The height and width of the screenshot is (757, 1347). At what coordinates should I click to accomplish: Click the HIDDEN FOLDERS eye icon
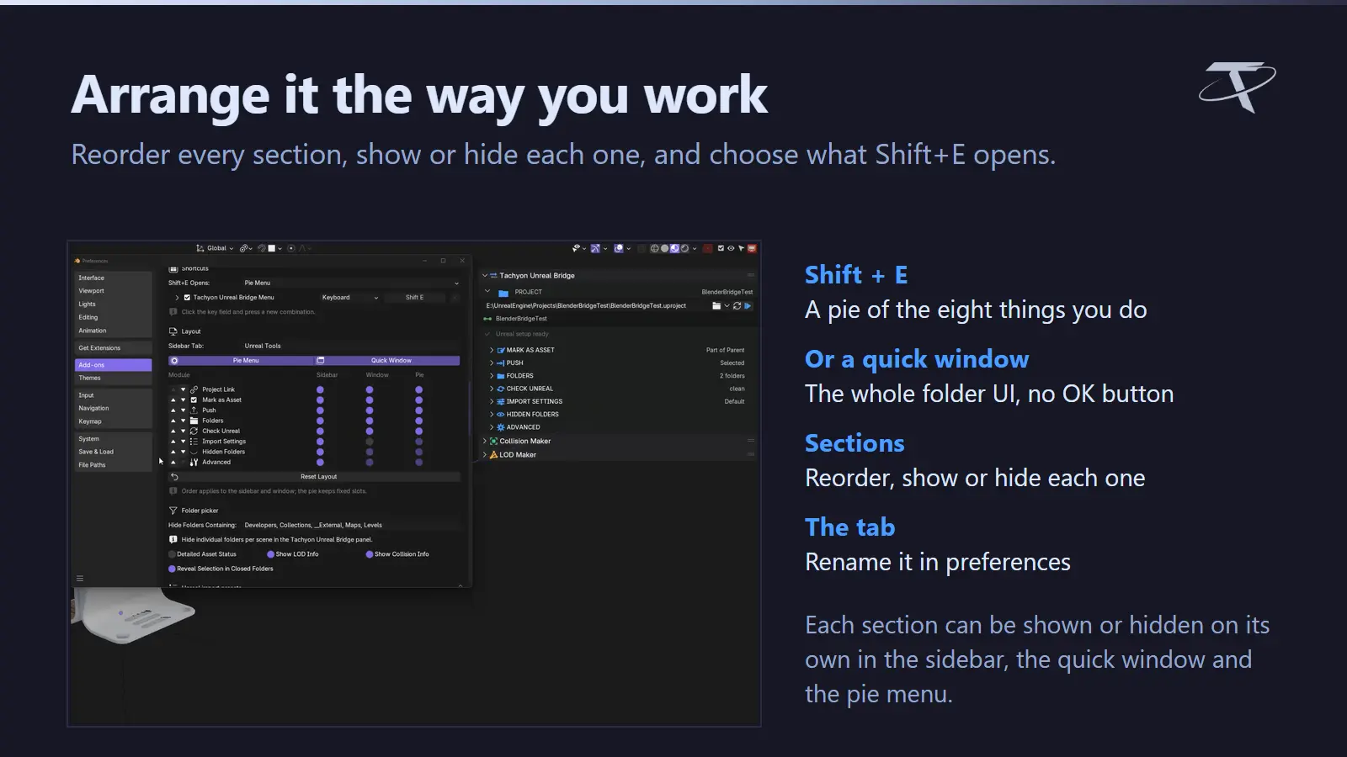coord(501,415)
